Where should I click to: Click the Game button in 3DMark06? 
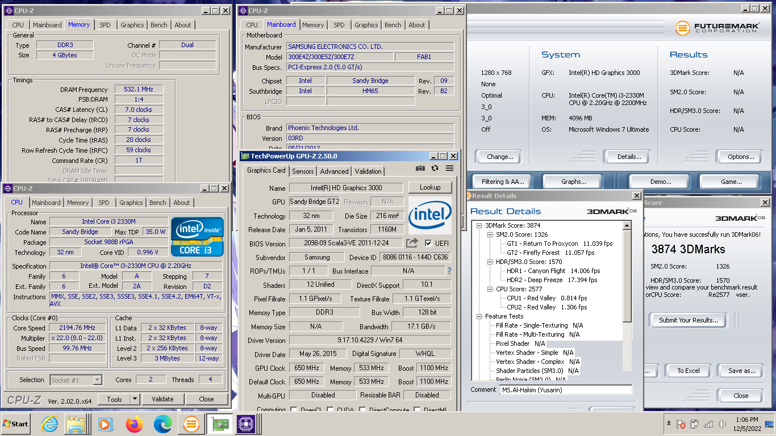pos(731,182)
